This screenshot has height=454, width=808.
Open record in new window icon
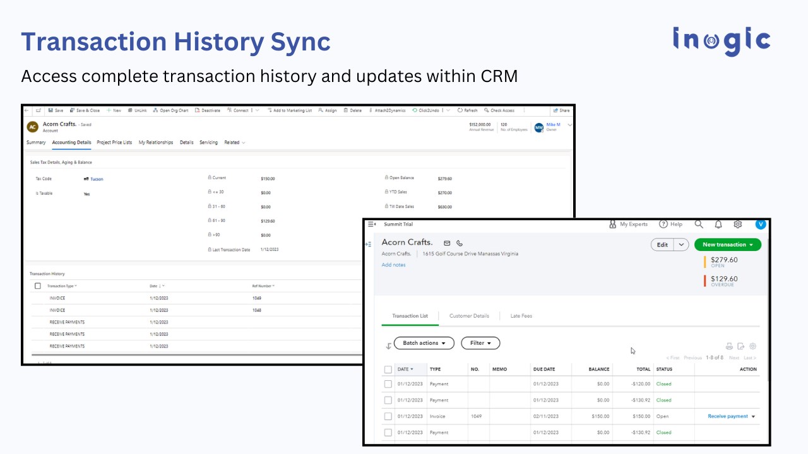tap(39, 110)
